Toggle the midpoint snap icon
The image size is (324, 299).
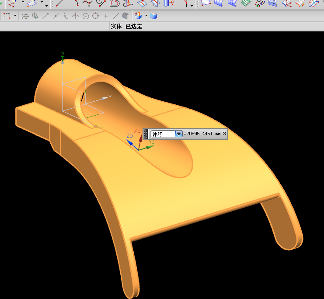tap(55, 16)
